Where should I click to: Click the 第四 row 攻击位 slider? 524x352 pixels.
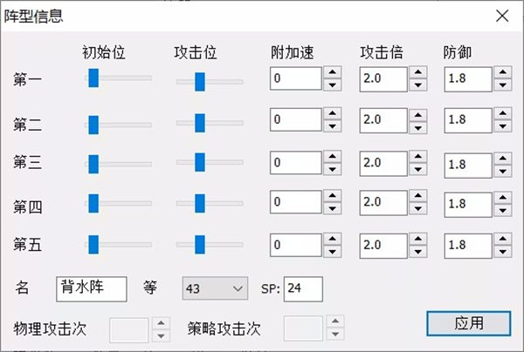210,203
